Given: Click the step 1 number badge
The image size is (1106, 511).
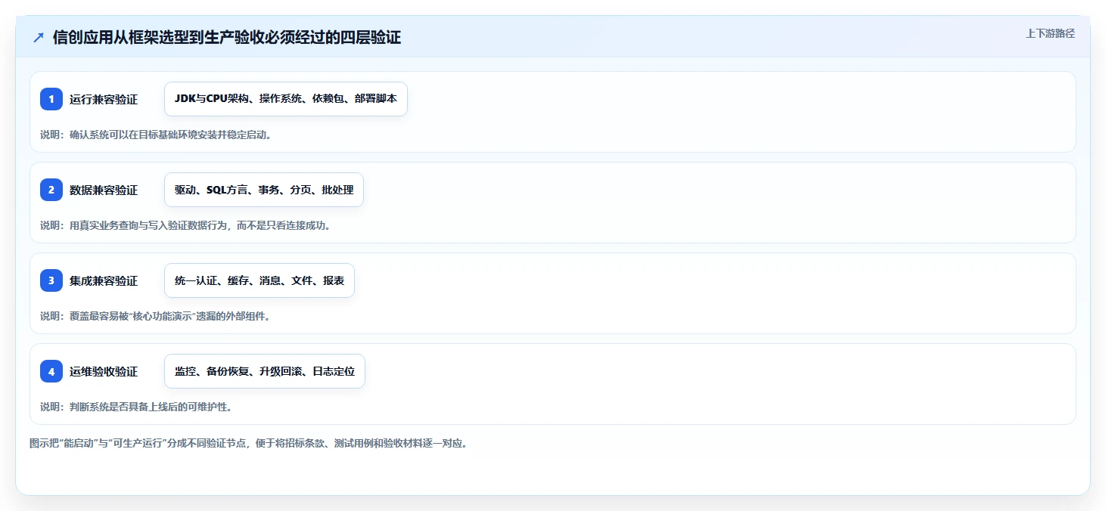Looking at the screenshot, I should click(51, 99).
